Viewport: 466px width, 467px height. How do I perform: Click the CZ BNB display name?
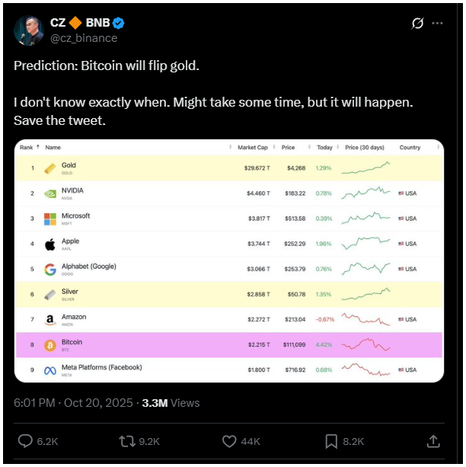pos(81,22)
